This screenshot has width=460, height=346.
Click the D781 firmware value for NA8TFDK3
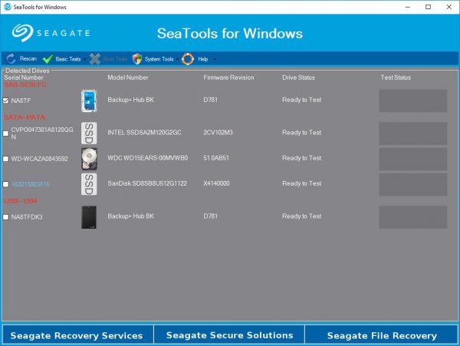210,216
